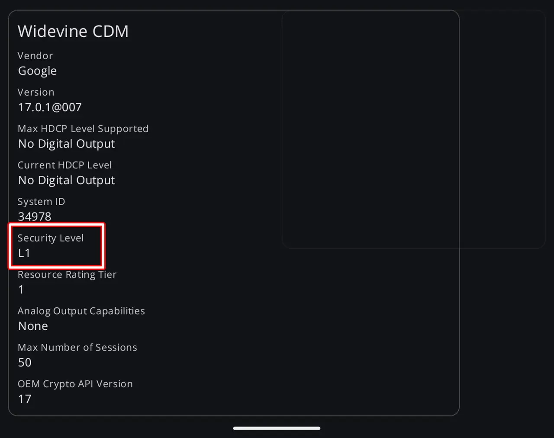Click the max sessions value 50
Viewport: 554px width, 438px height.
(x=25, y=363)
